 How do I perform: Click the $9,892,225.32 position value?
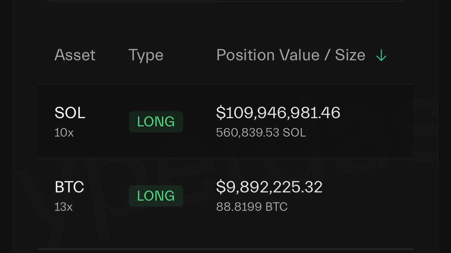[269, 187]
